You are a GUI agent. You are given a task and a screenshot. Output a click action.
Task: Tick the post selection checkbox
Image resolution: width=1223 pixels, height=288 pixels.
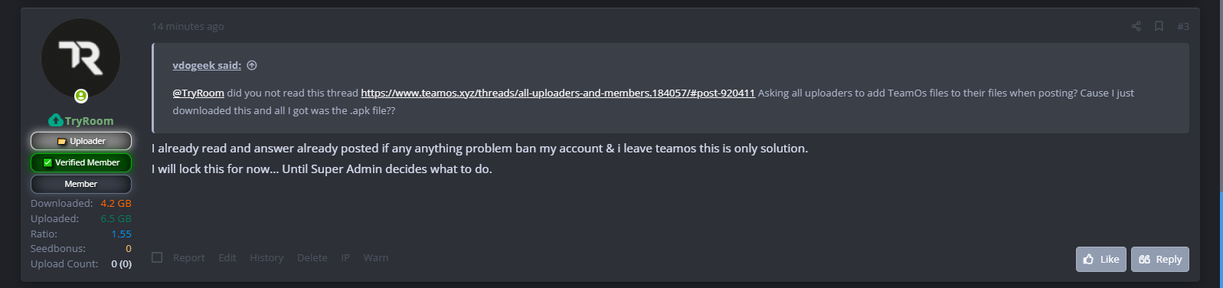coord(157,257)
